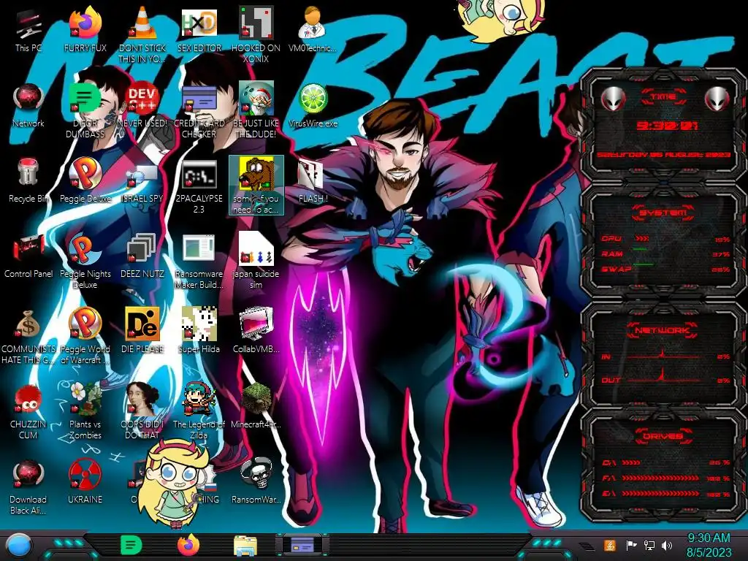Open the HxD hex editor shortcut

pos(199,31)
